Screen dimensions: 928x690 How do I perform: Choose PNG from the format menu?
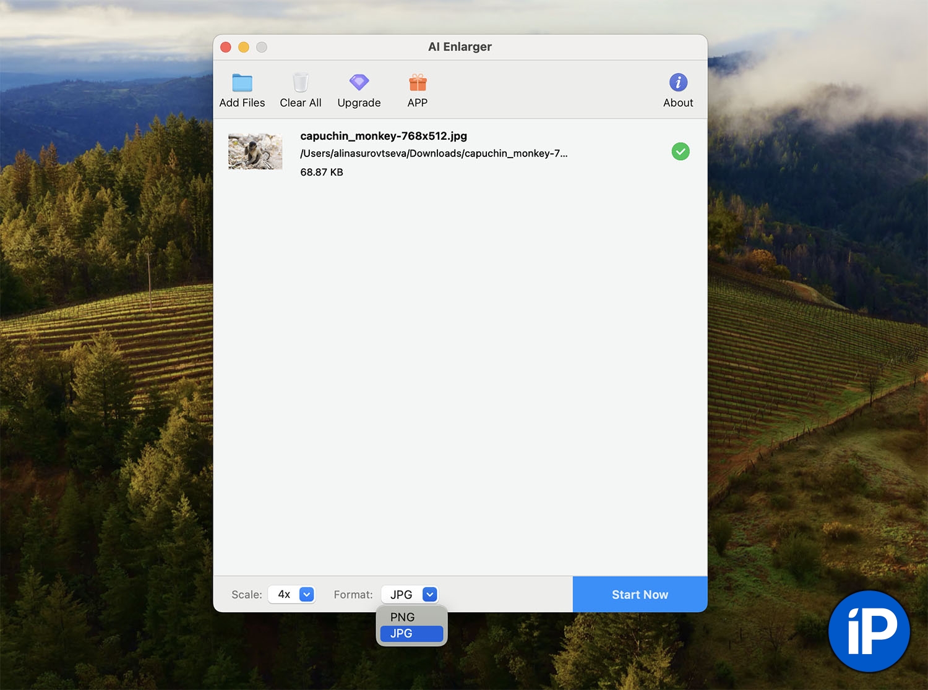(x=411, y=617)
